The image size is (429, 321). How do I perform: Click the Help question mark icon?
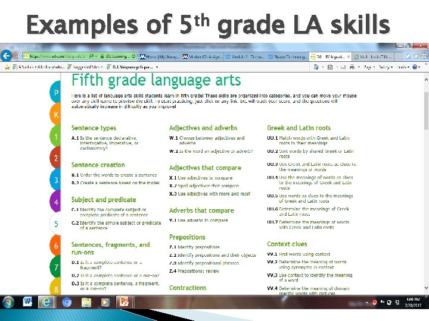415,67
